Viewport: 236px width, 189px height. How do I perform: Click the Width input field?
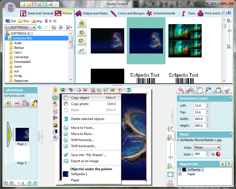click(200, 119)
